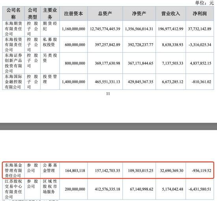Click the 注册资本 column header
This screenshot has height=201, width=217.
(73, 13)
